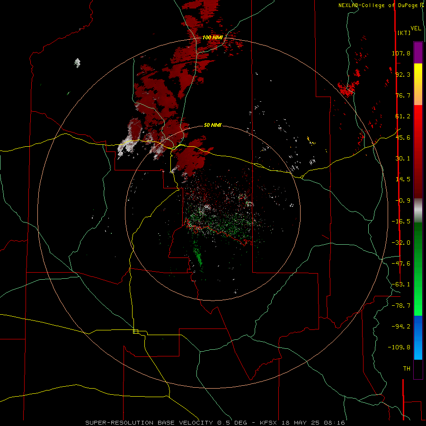Screen dimensions: 426x426
Task: Click the 30.1 velocity scale value
Action: click(x=403, y=159)
